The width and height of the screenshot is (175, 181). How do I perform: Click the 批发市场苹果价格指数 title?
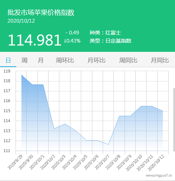41,13
